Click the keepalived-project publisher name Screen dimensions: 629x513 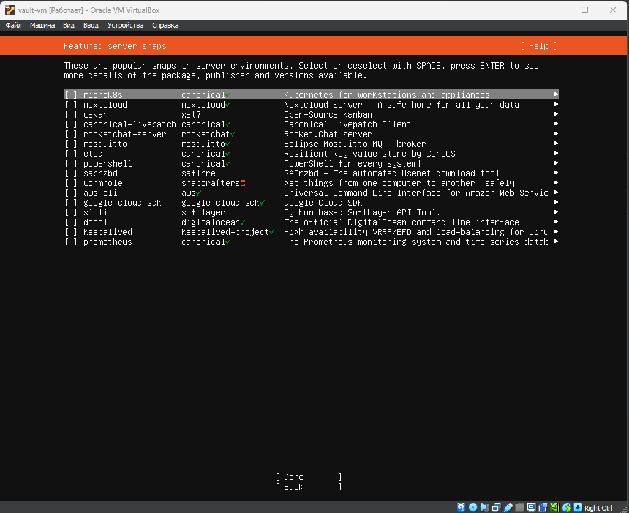(x=225, y=232)
